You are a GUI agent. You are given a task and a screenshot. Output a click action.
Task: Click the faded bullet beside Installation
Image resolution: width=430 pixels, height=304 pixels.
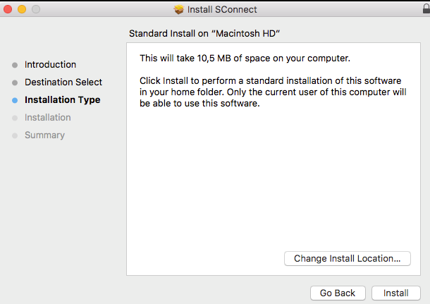(x=15, y=118)
